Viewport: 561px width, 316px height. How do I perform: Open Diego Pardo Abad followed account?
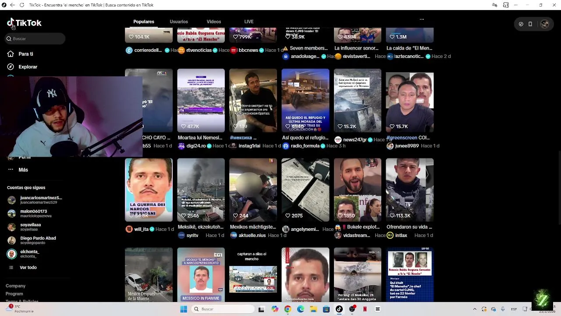coord(32,240)
